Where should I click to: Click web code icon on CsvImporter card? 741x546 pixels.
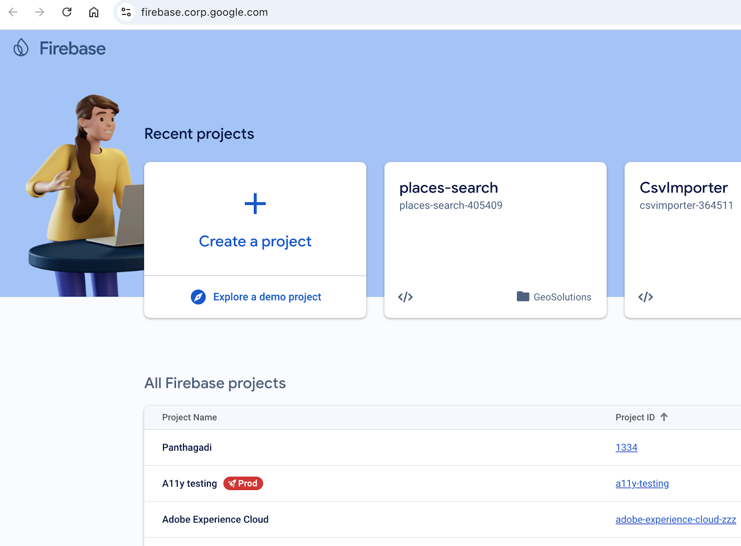(646, 297)
